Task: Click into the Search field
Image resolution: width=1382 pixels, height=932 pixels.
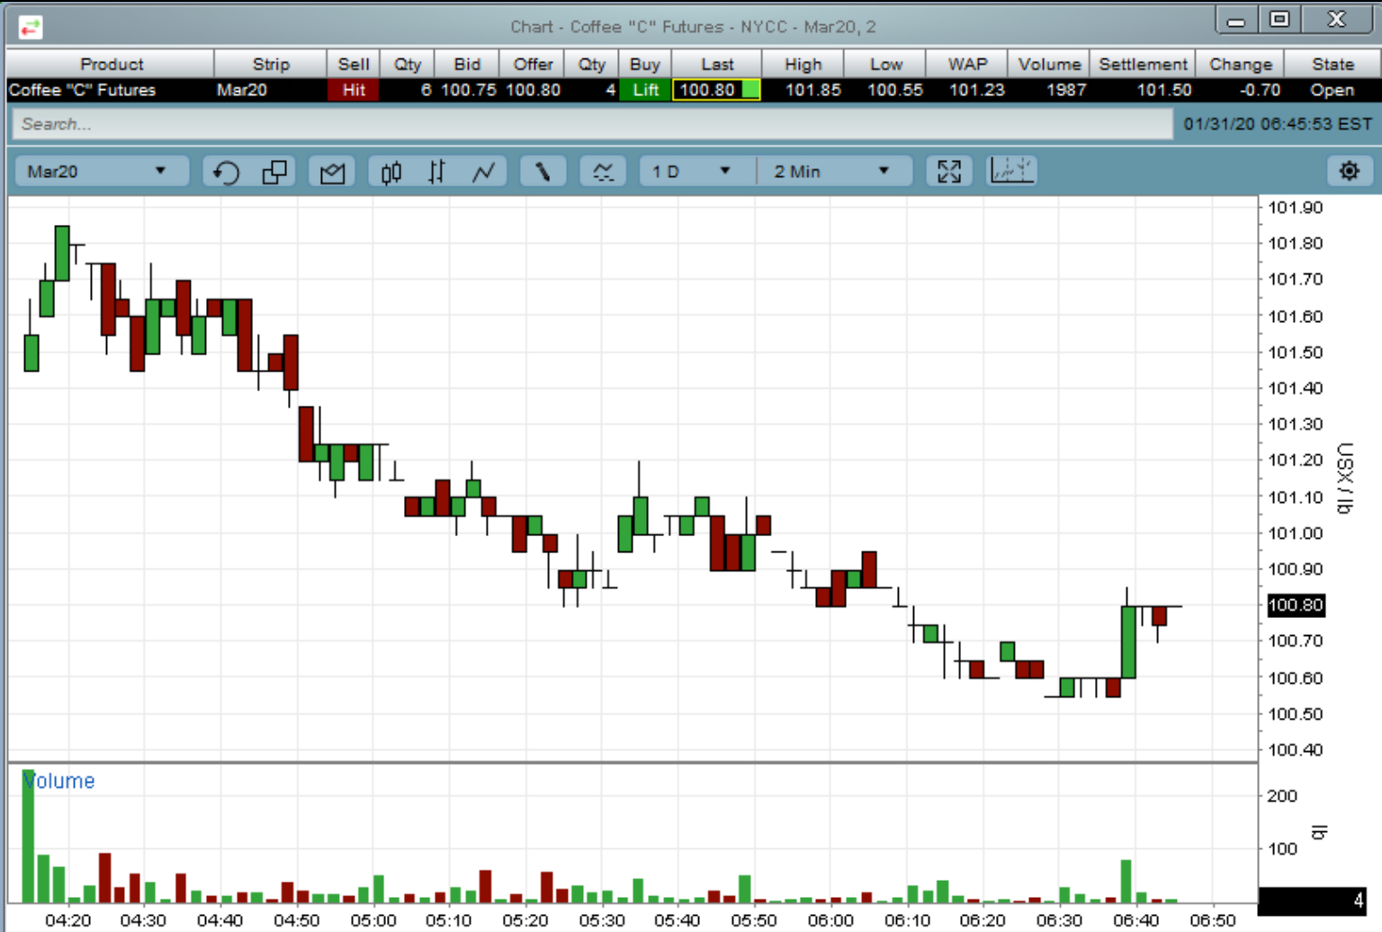Action: (x=592, y=124)
